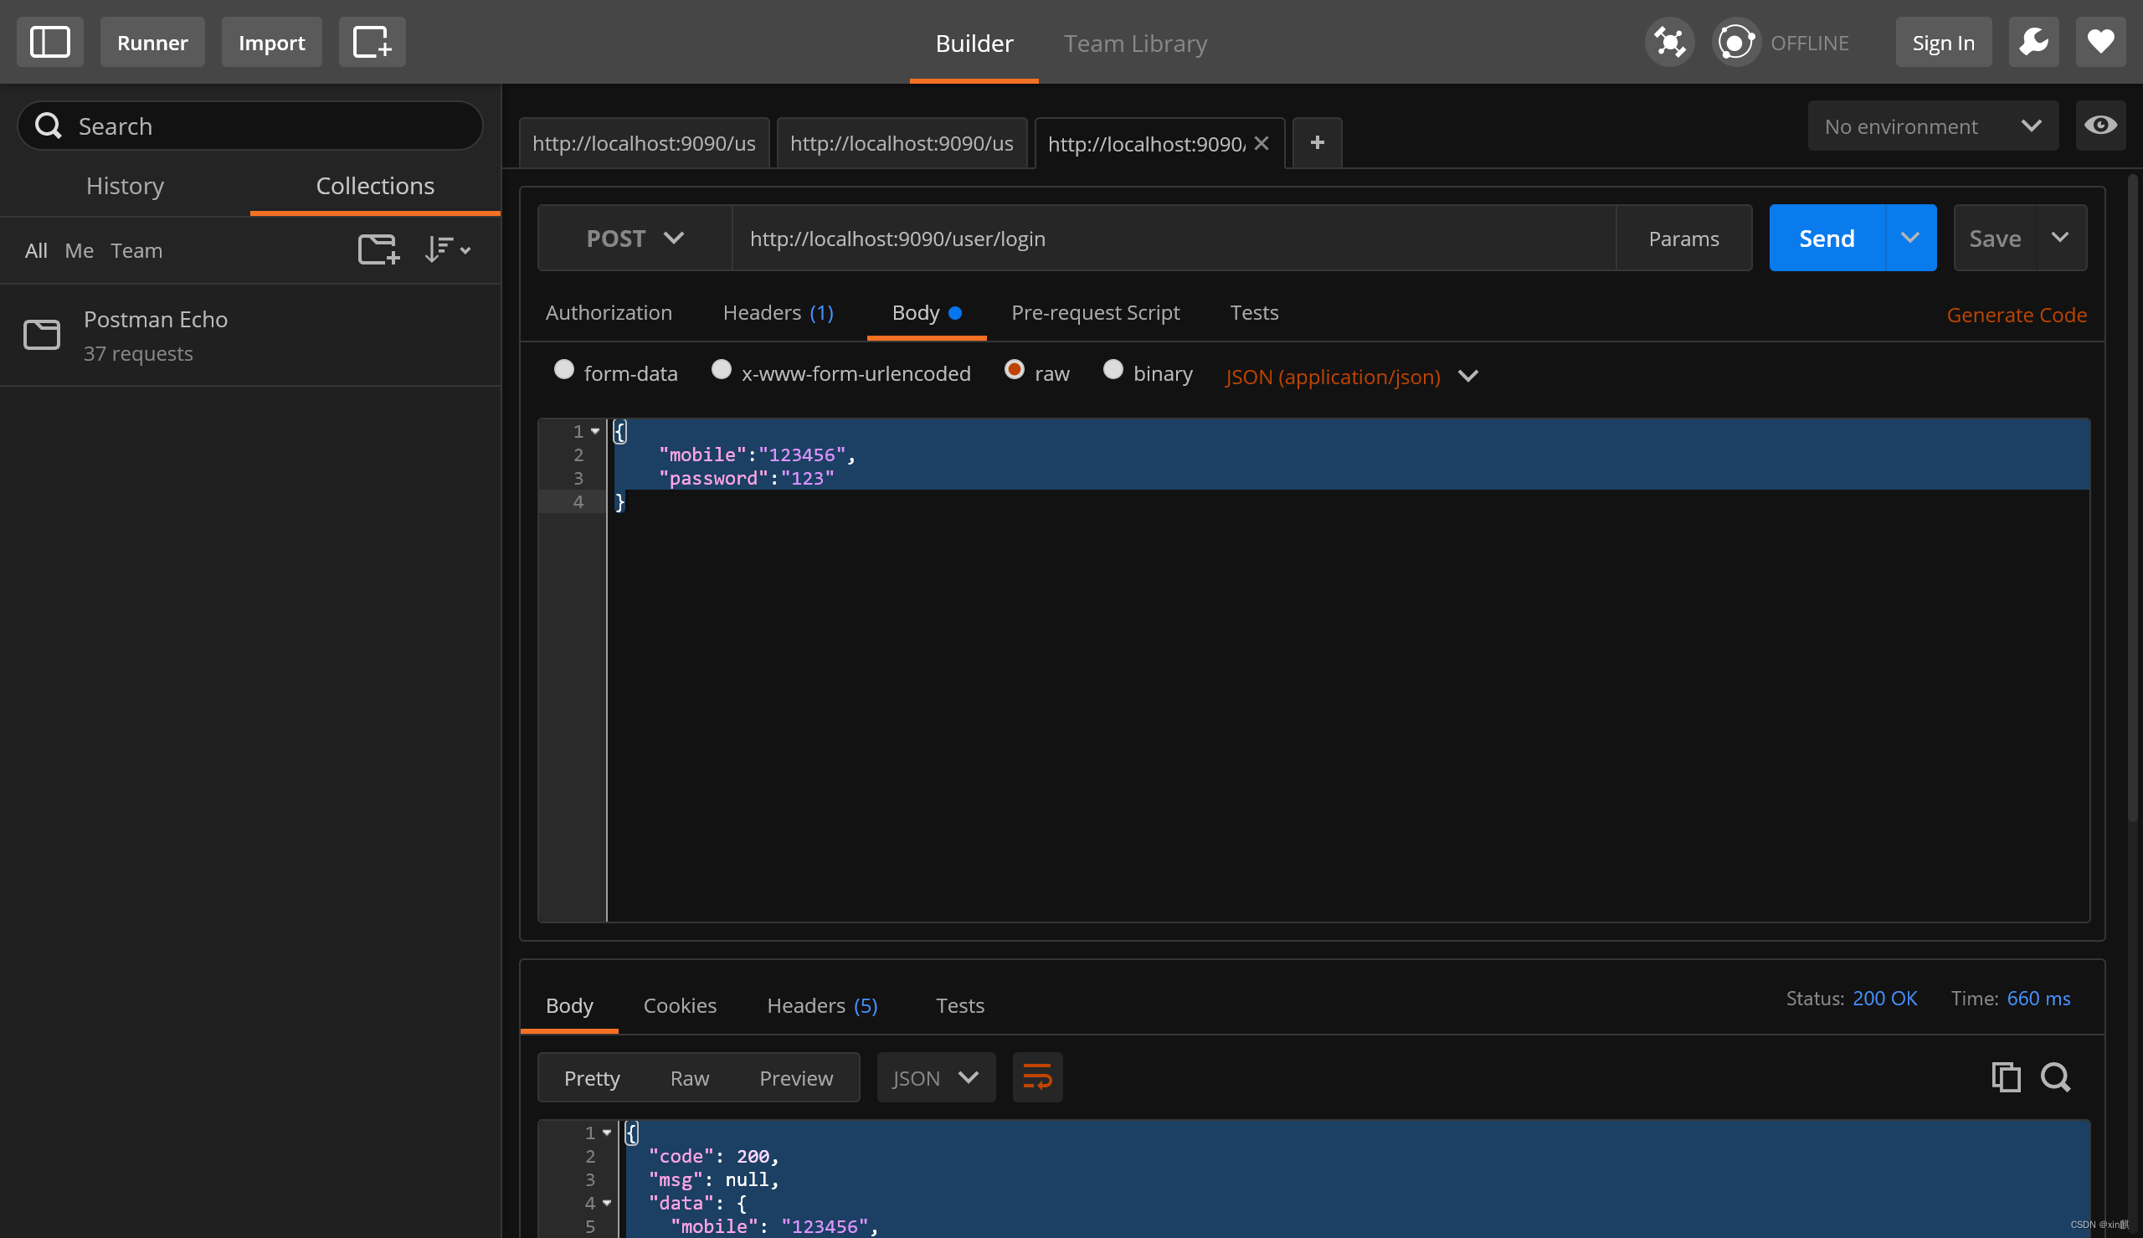Image resolution: width=2143 pixels, height=1238 pixels.
Task: Select the binary body option
Action: (x=1113, y=370)
